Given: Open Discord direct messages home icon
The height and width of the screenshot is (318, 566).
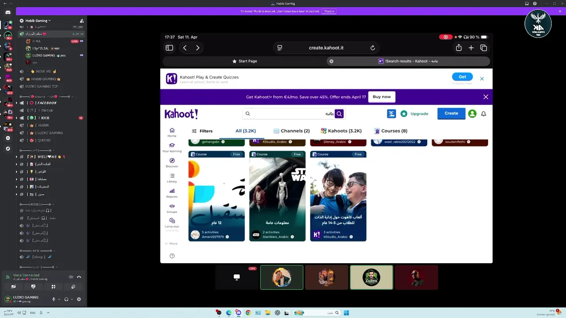Looking at the screenshot, I should 8,12.
